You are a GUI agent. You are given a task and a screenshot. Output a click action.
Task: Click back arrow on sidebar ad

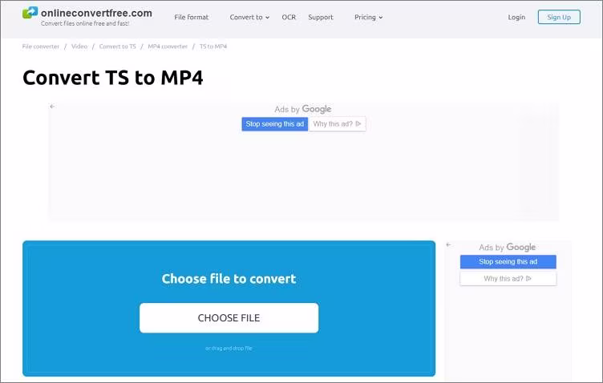click(448, 244)
